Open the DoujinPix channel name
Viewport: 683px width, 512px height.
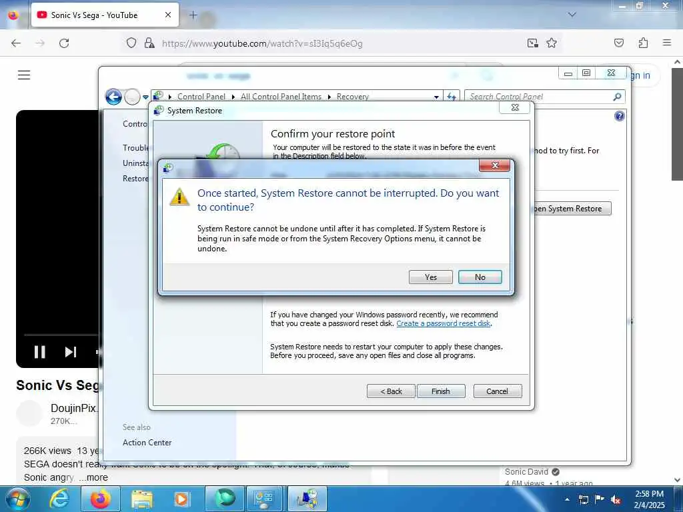coord(73,409)
